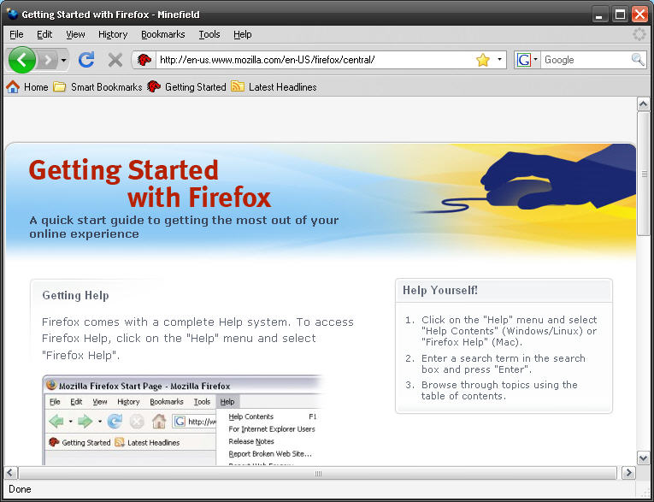Open the Smart Bookmarks folder
The width and height of the screenshot is (654, 502).
97,87
